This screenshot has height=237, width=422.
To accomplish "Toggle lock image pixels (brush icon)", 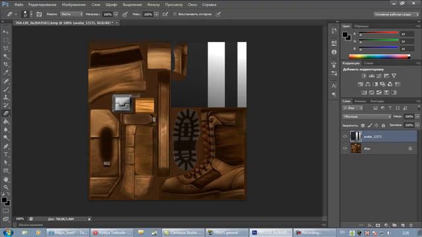I will coord(370,125).
